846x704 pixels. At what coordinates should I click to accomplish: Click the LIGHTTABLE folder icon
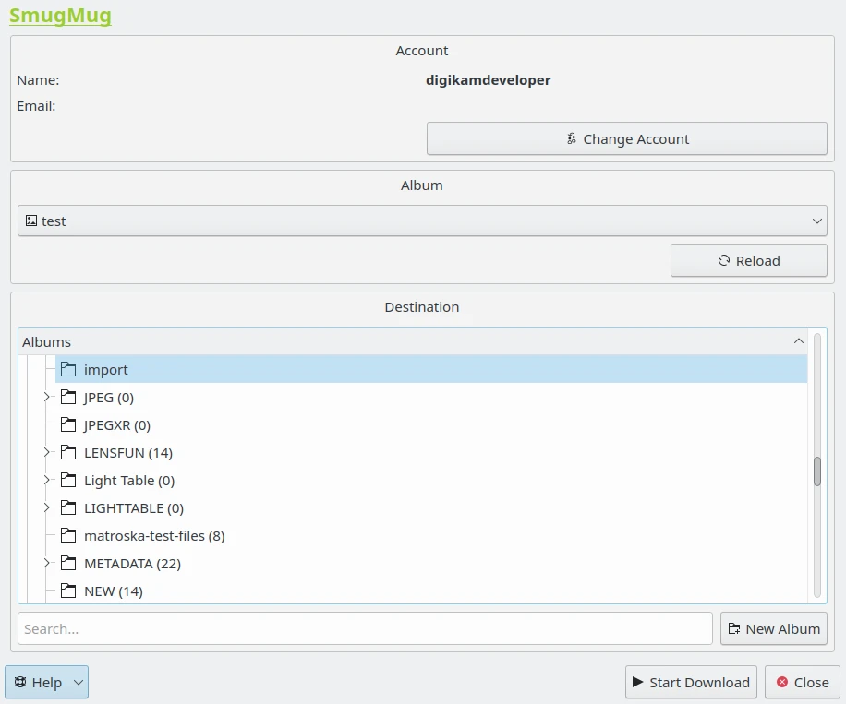[68, 508]
